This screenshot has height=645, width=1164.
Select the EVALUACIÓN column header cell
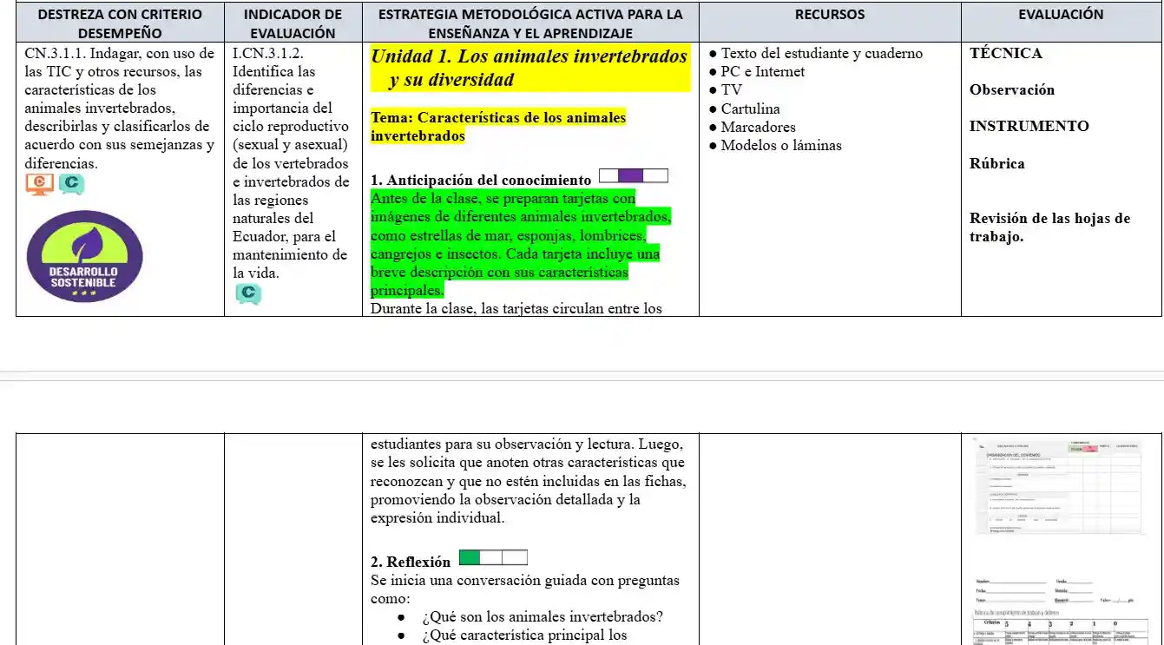pos(1061,15)
